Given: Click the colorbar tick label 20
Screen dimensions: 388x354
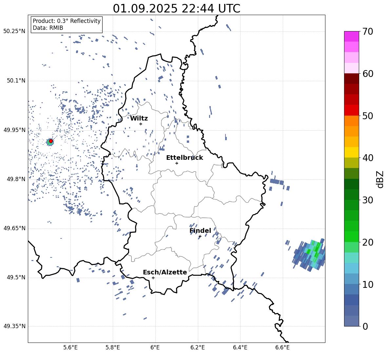Looking at the screenshot, I should [368, 242].
